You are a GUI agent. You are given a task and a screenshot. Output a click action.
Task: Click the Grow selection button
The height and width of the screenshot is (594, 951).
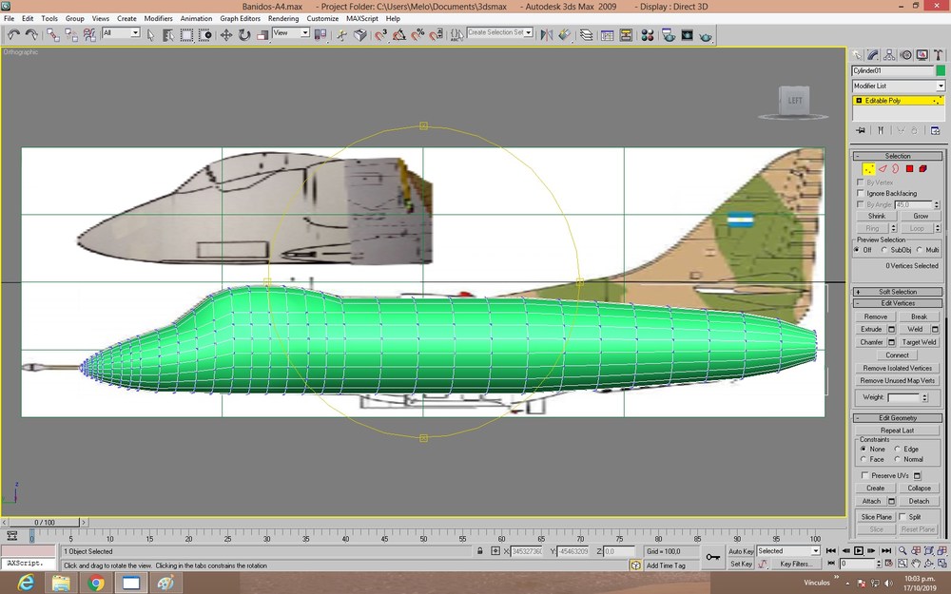coord(920,216)
